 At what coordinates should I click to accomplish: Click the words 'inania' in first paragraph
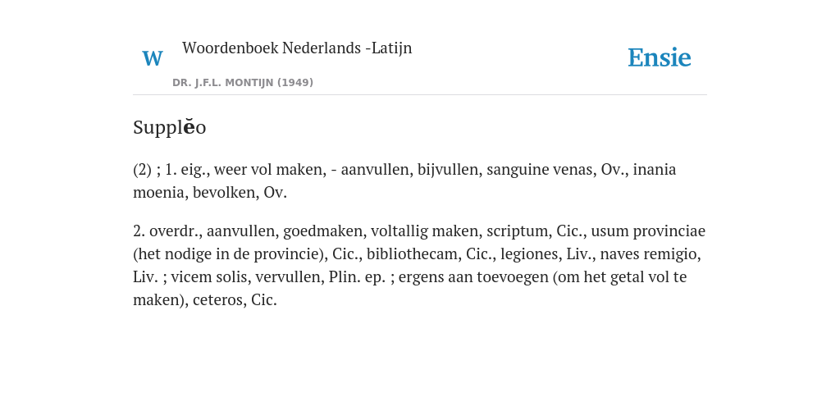pos(655,169)
